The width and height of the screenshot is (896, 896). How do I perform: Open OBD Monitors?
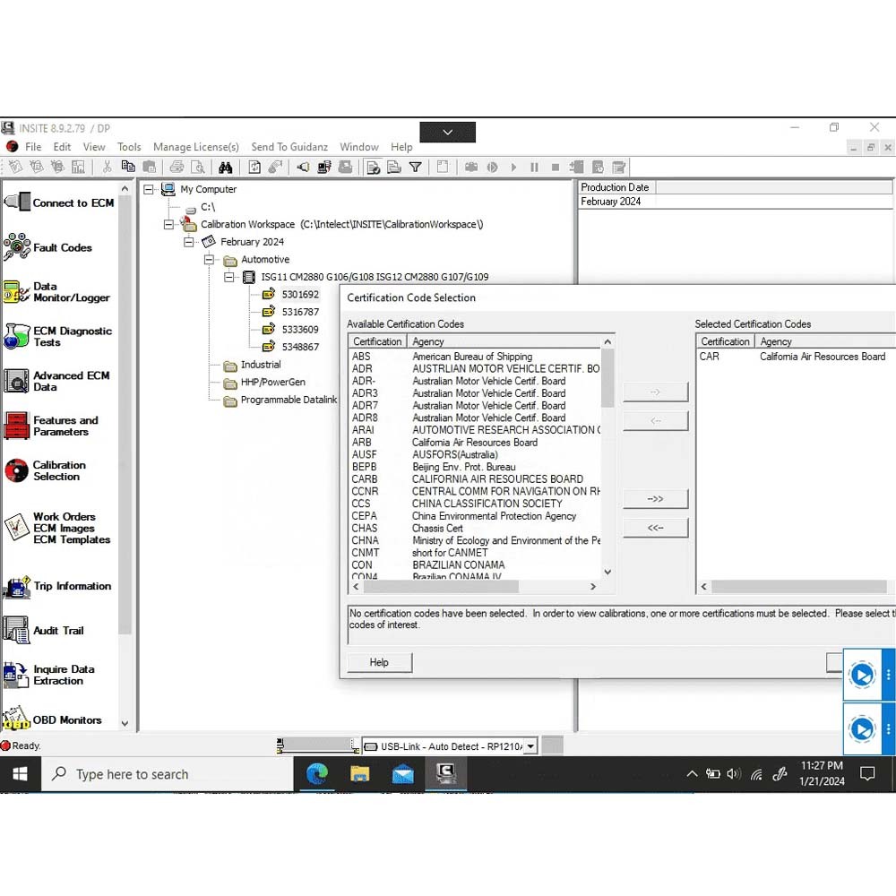click(x=52, y=719)
